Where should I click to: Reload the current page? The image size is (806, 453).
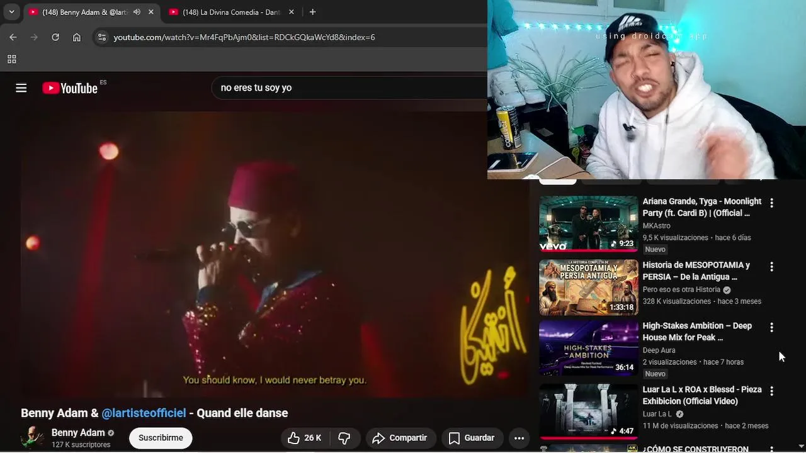[55, 37]
